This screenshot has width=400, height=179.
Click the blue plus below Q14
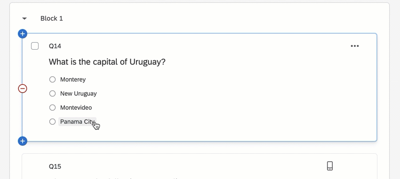tap(23, 141)
